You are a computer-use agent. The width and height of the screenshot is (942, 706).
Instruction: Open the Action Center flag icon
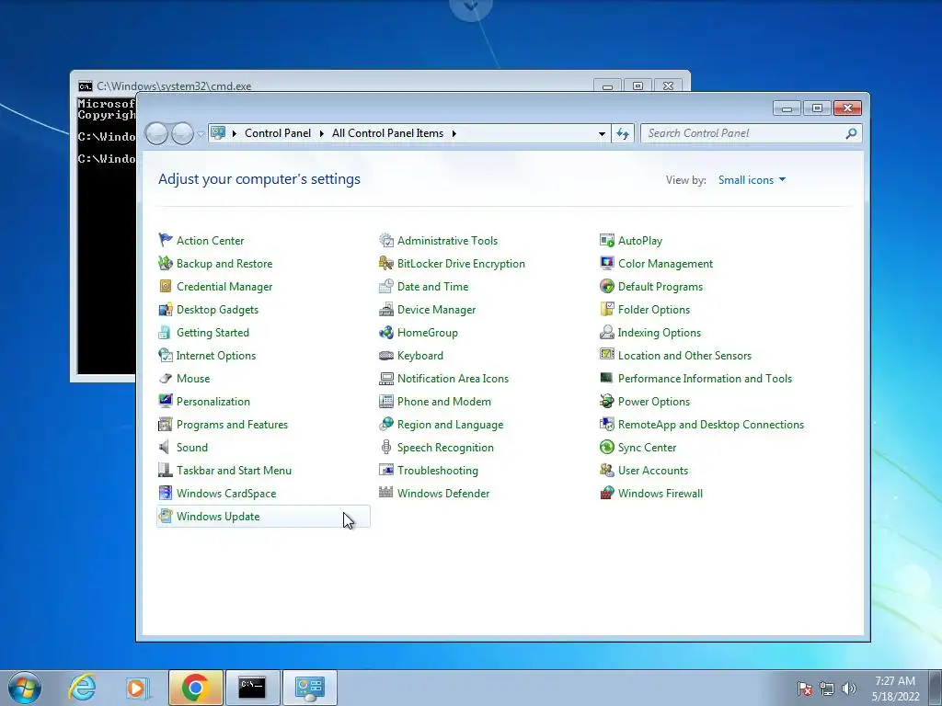pyautogui.click(x=166, y=240)
